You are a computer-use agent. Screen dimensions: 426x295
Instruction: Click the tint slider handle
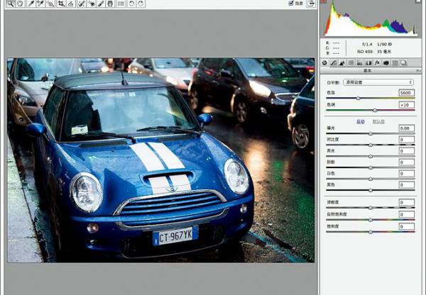375,110
